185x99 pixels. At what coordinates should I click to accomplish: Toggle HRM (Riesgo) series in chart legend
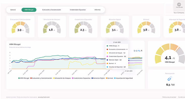(24, 78)
